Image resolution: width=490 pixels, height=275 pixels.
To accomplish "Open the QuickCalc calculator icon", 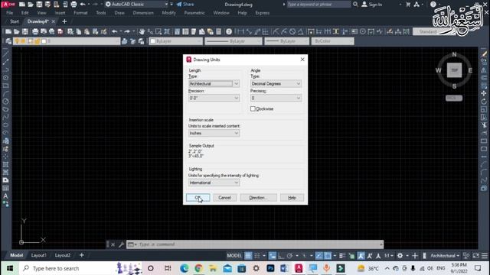I will (219, 31).
